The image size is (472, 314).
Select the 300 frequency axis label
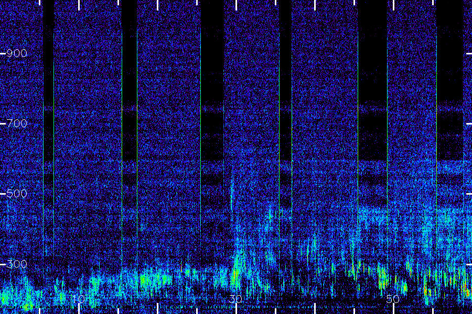pyautogui.click(x=17, y=264)
